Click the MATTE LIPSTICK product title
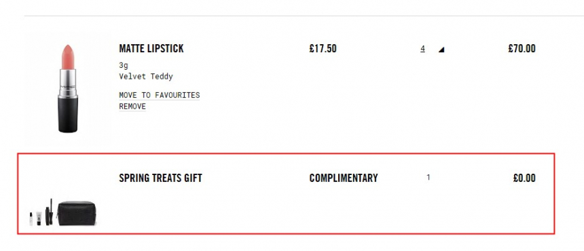The height and width of the screenshot is (251, 584). [x=151, y=49]
